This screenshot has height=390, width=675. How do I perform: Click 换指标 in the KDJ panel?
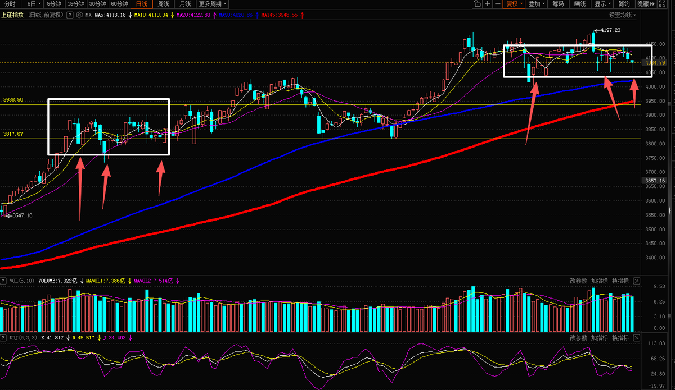[620, 338]
